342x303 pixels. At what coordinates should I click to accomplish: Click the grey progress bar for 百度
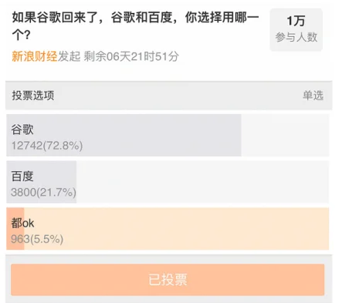[x=42, y=182]
